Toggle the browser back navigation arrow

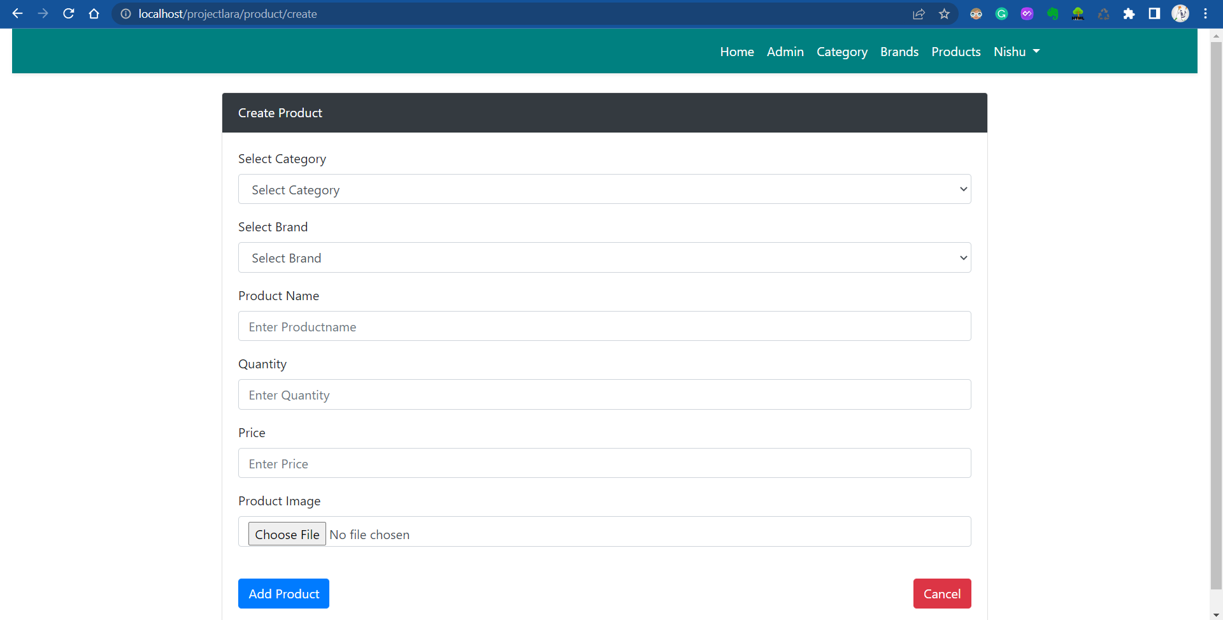tap(17, 13)
